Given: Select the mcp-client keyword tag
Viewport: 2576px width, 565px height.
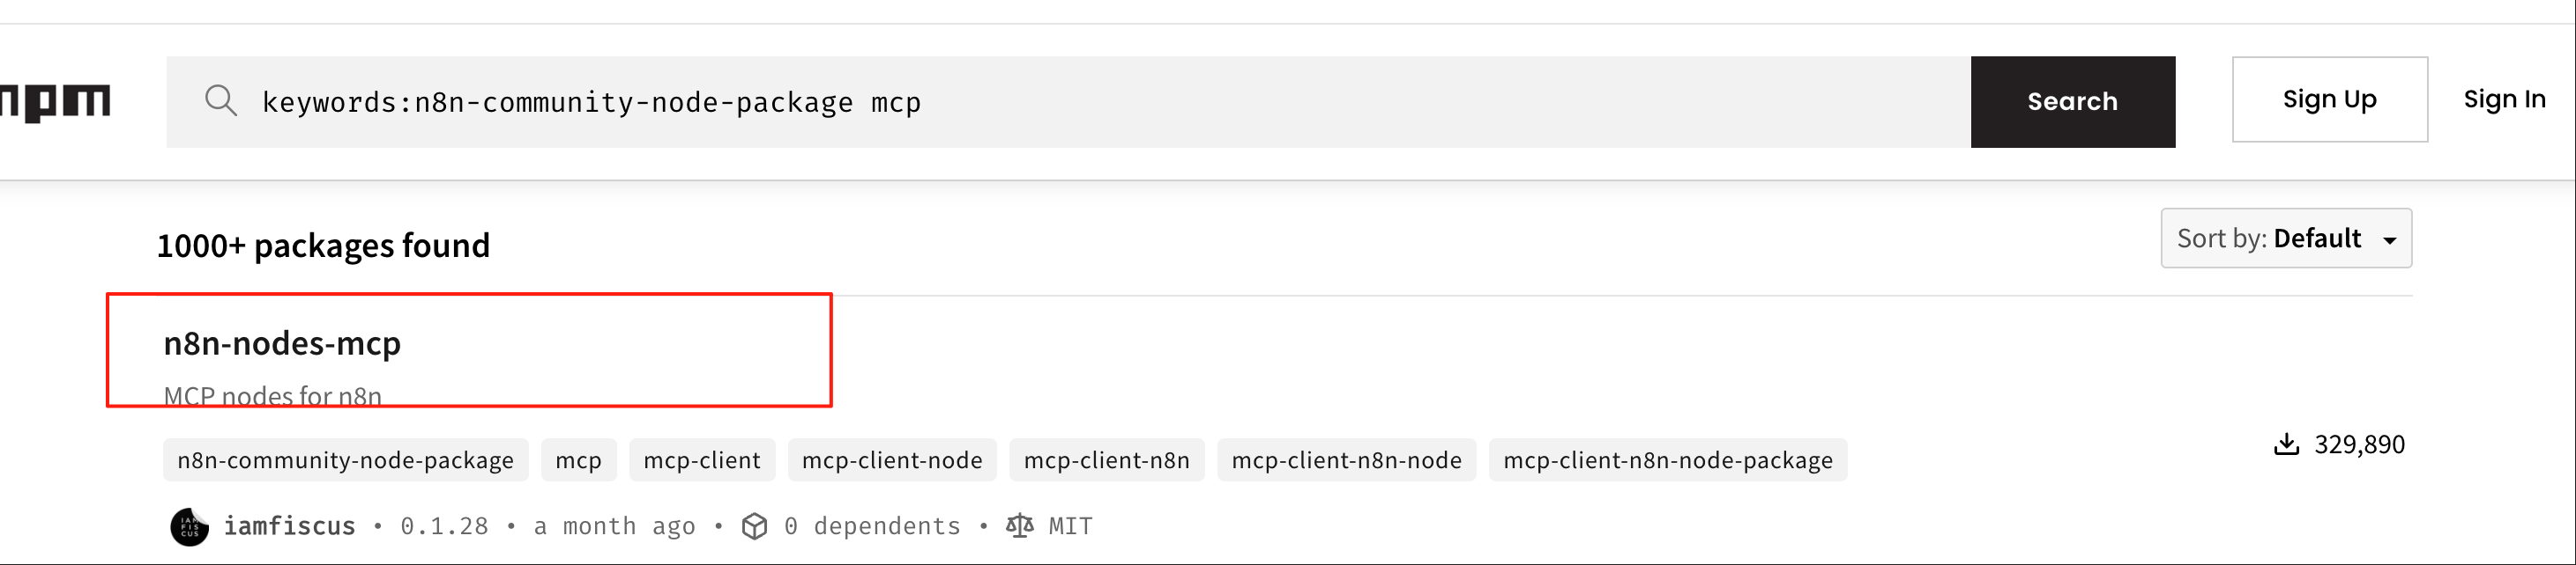Looking at the screenshot, I should 701,460.
